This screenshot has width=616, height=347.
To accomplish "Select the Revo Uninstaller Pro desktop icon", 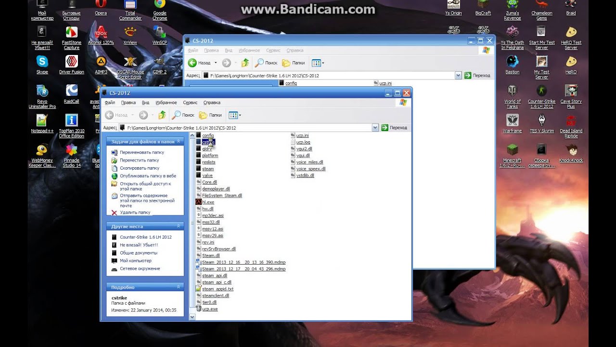I will click(42, 96).
